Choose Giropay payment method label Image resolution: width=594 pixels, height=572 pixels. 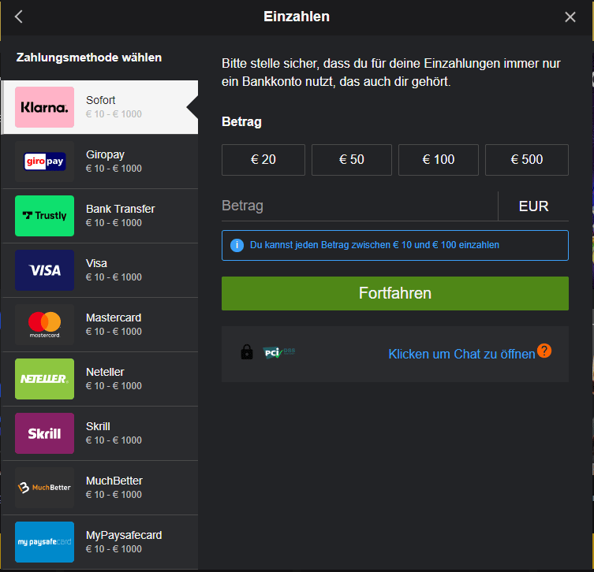click(x=106, y=154)
